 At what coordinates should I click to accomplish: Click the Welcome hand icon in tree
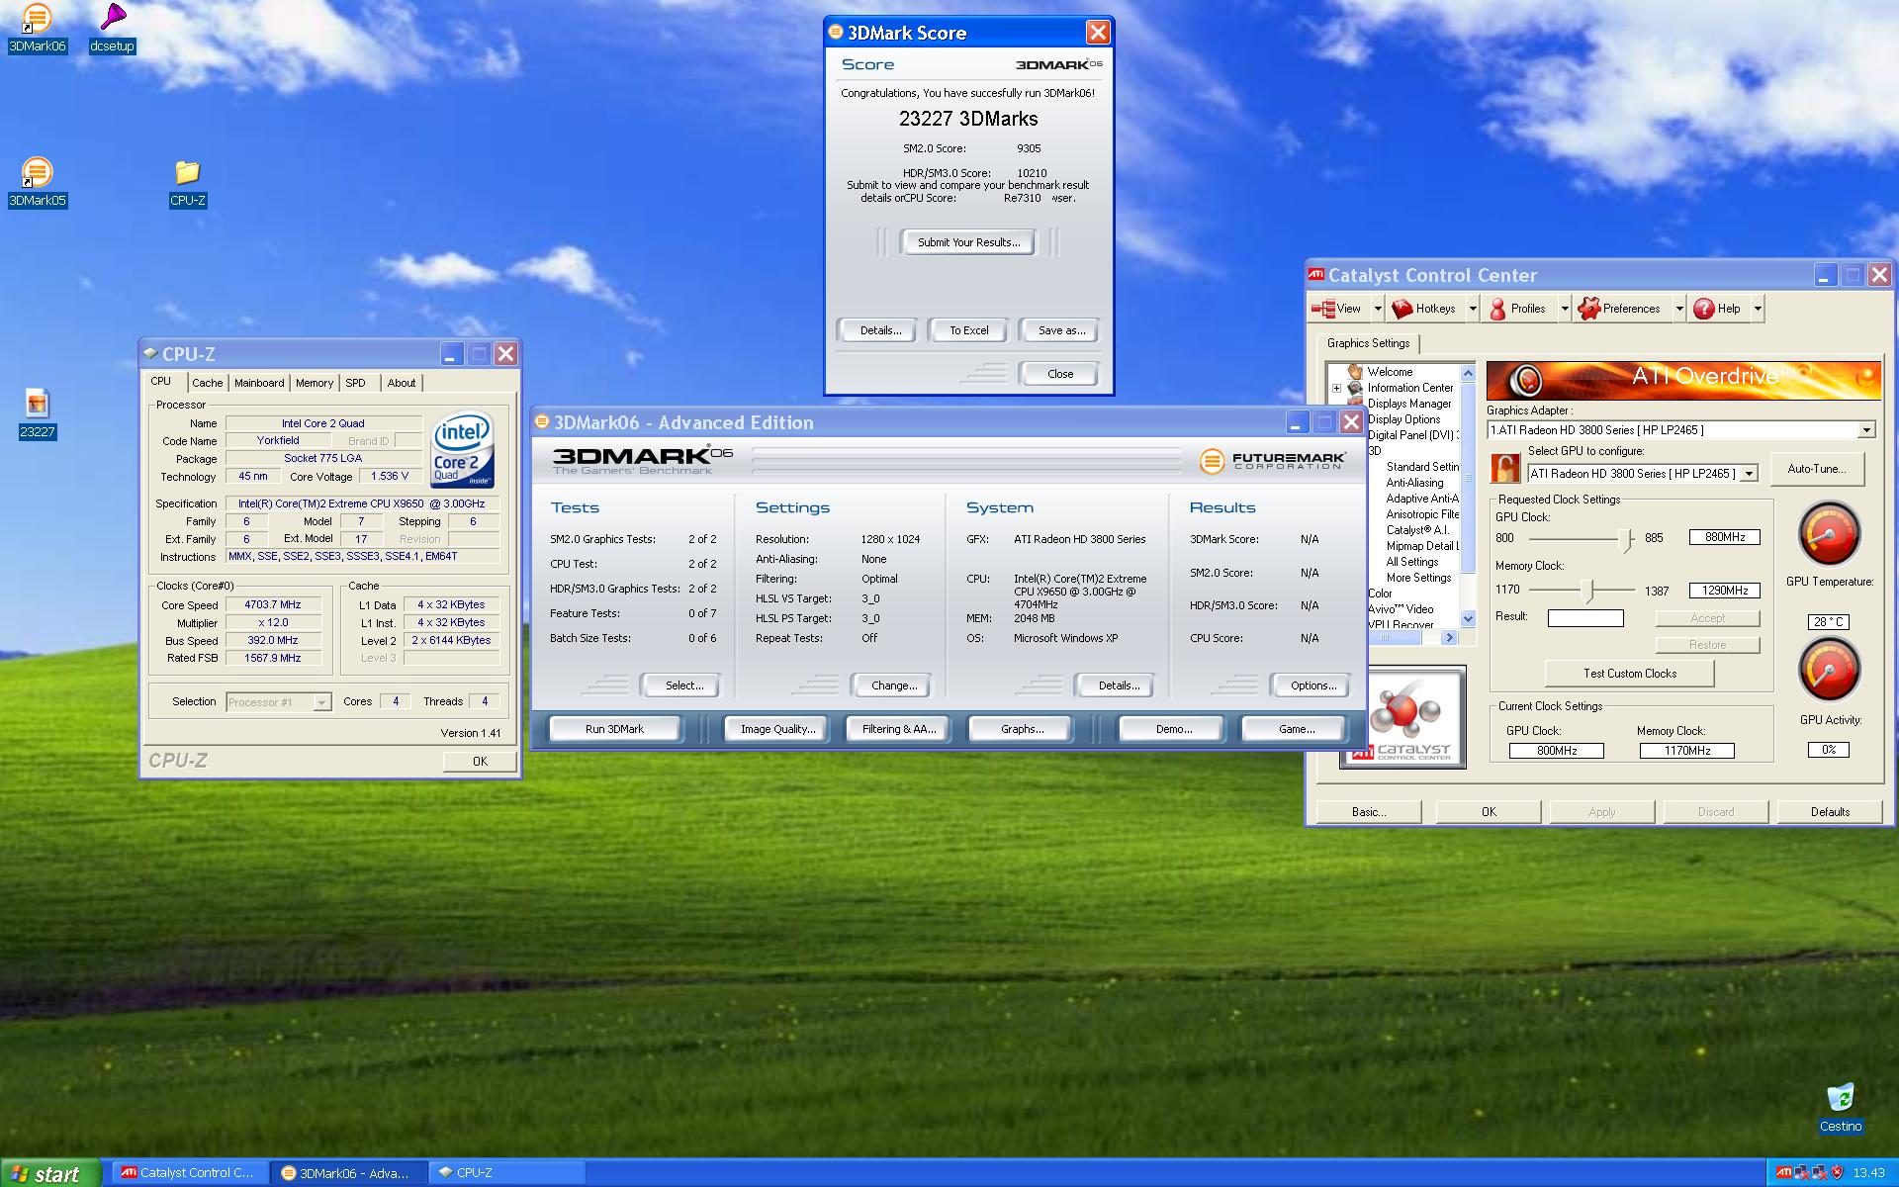(1355, 372)
